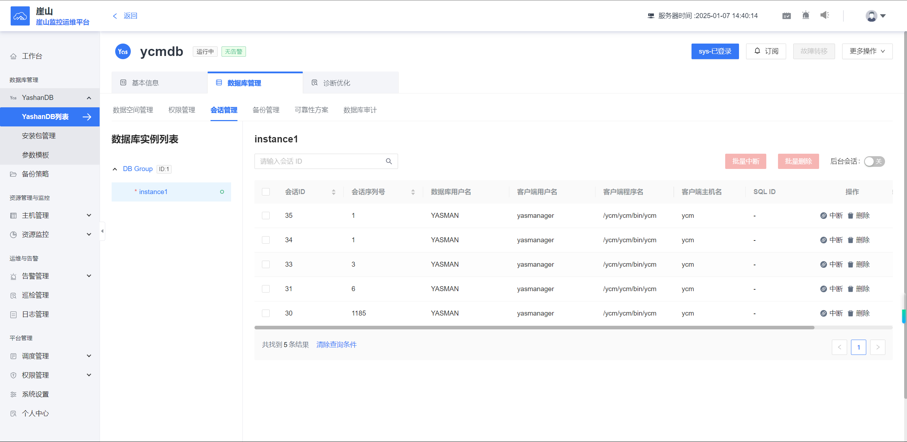This screenshot has width=907, height=442.
Task: Open the 权限管理 sub-tab
Action: [x=182, y=110]
